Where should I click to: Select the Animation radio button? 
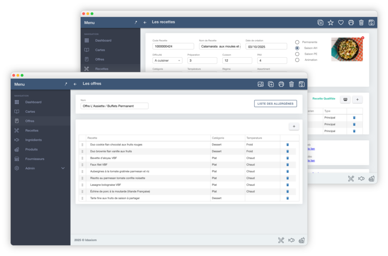(x=297, y=60)
